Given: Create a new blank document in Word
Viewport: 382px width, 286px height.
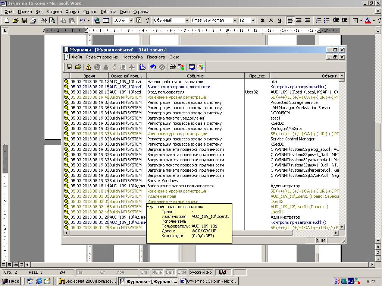Looking at the screenshot, I should [7, 20].
